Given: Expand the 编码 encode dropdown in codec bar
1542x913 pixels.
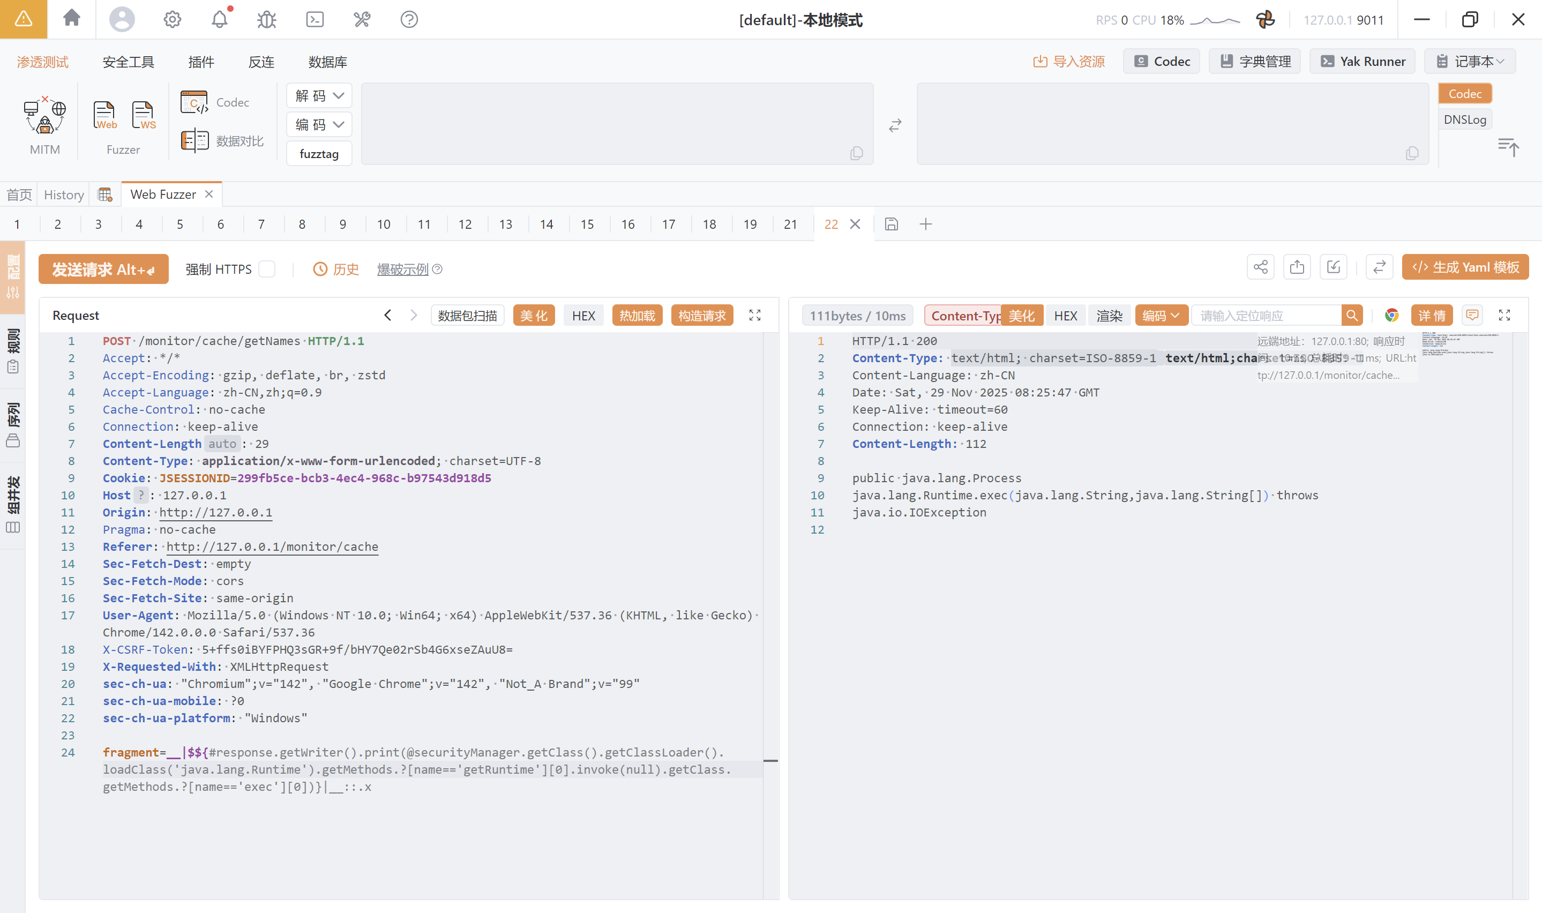Looking at the screenshot, I should [x=319, y=125].
